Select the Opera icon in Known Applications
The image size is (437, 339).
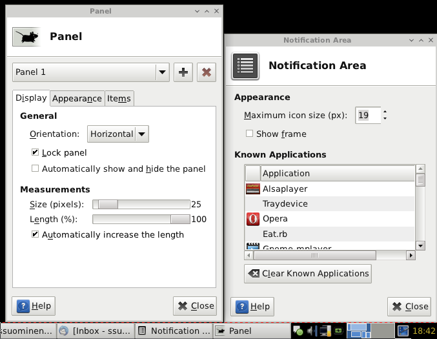pyautogui.click(x=252, y=219)
